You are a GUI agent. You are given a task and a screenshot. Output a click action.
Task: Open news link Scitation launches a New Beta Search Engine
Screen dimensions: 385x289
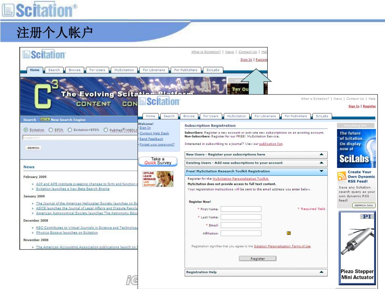(x=73, y=189)
